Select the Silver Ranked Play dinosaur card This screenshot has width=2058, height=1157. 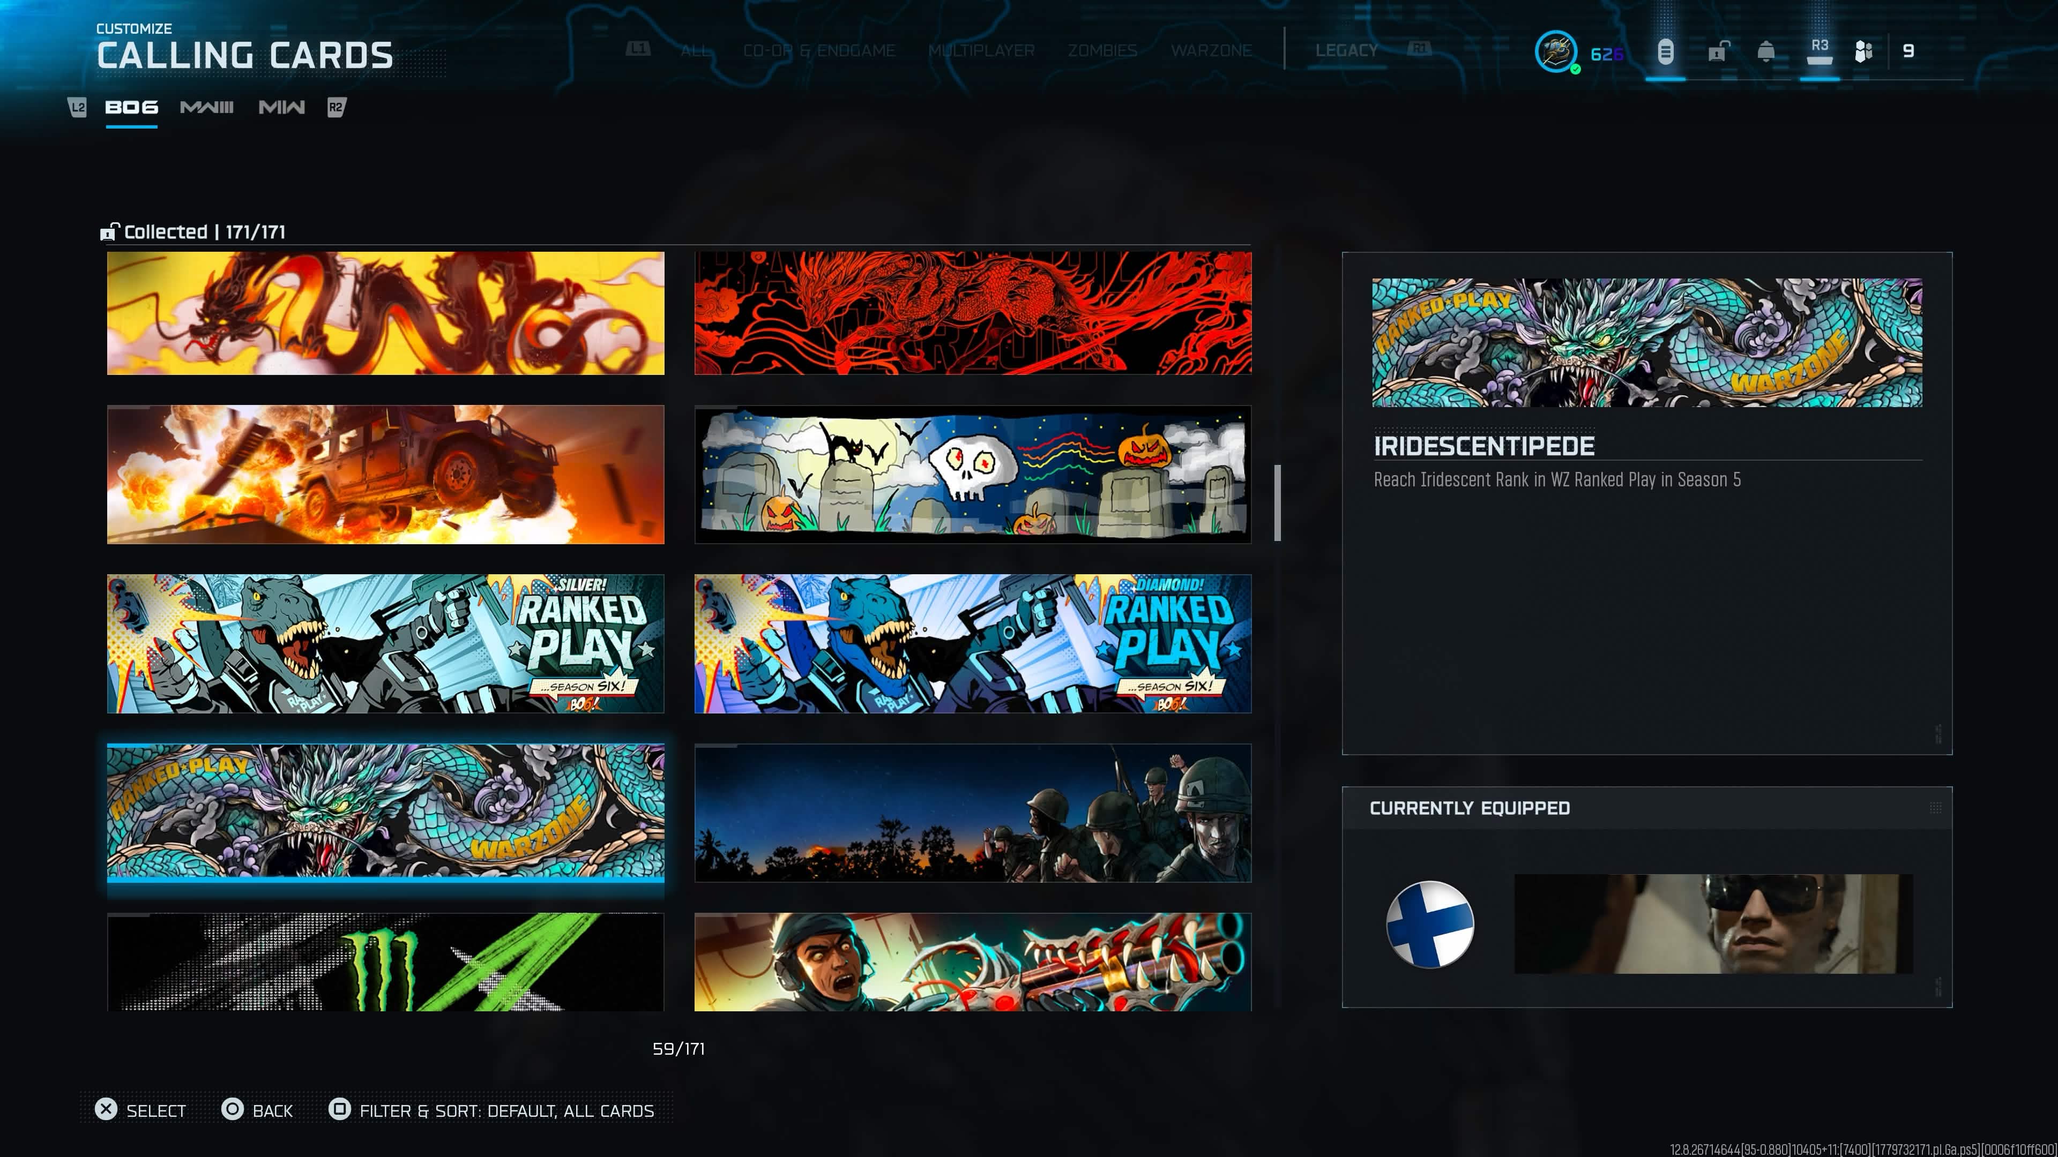coord(386,643)
